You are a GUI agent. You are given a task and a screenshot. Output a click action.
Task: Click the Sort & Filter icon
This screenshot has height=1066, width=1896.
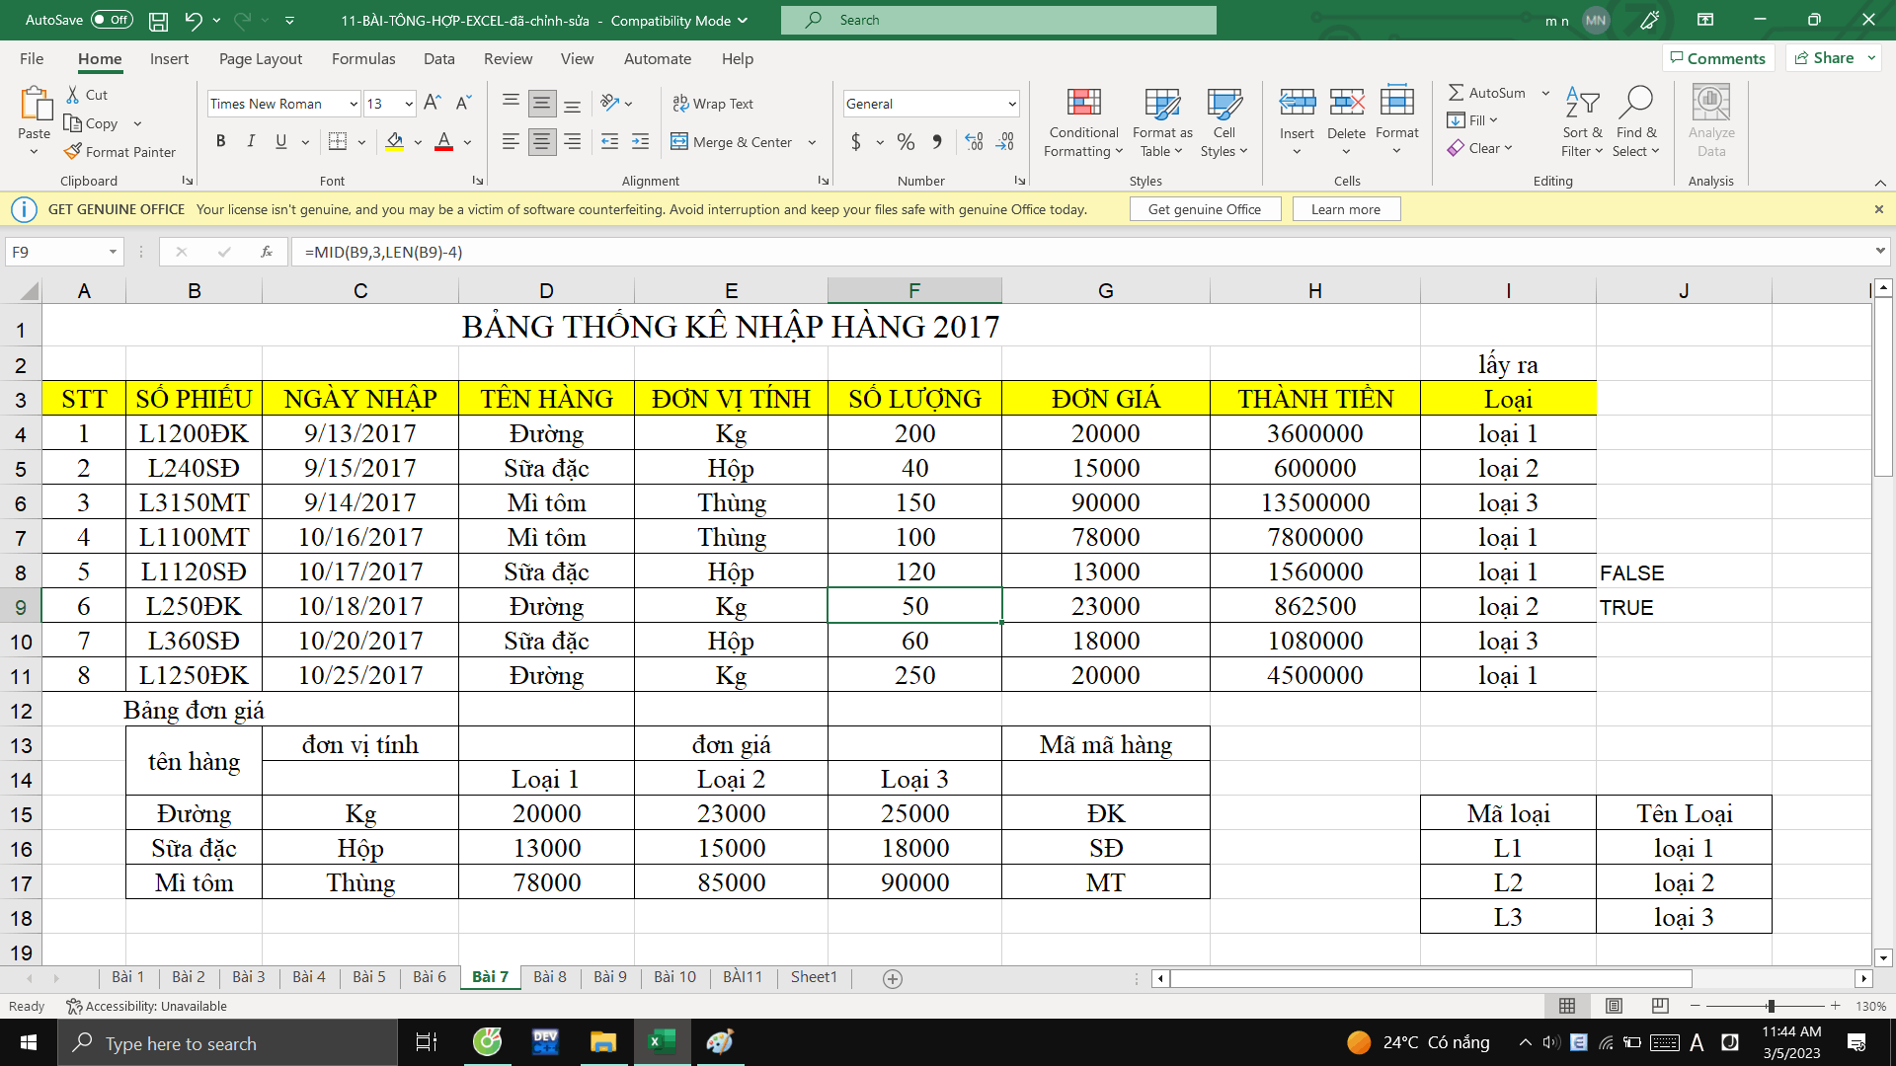pos(1582,103)
